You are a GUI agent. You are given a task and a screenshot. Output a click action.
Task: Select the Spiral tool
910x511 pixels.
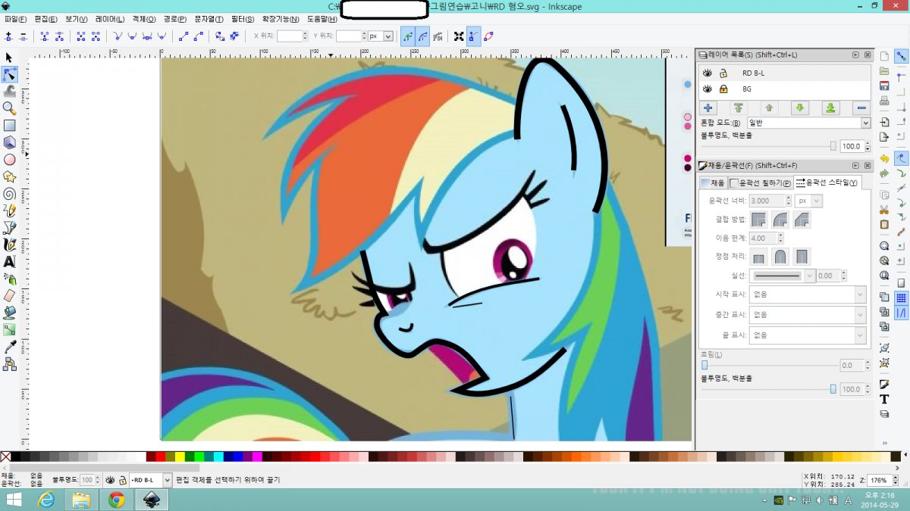[x=9, y=194]
